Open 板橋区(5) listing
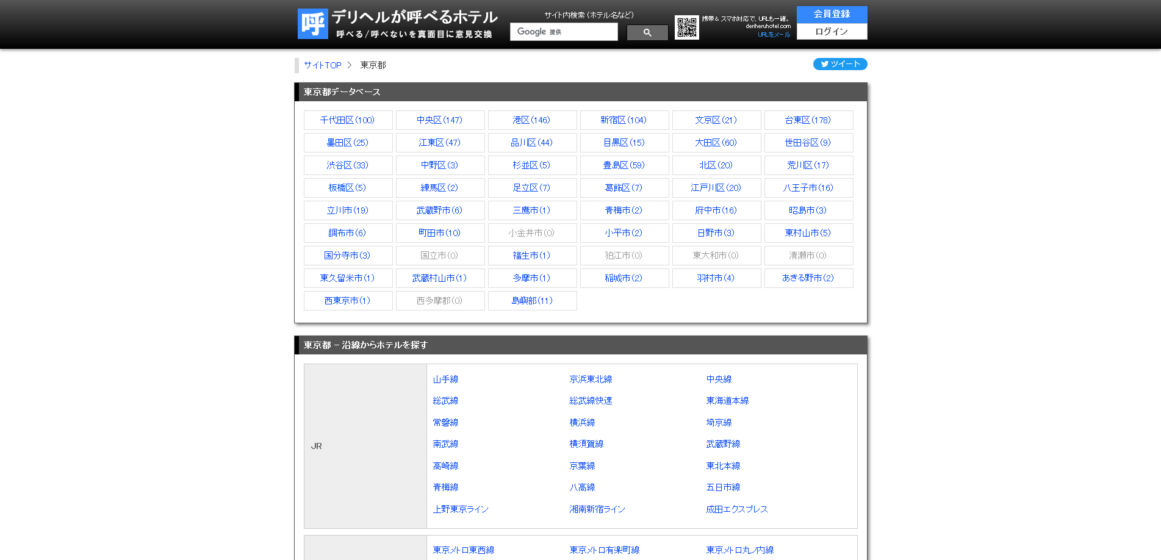Viewport: 1161px width, 560px height. (348, 188)
